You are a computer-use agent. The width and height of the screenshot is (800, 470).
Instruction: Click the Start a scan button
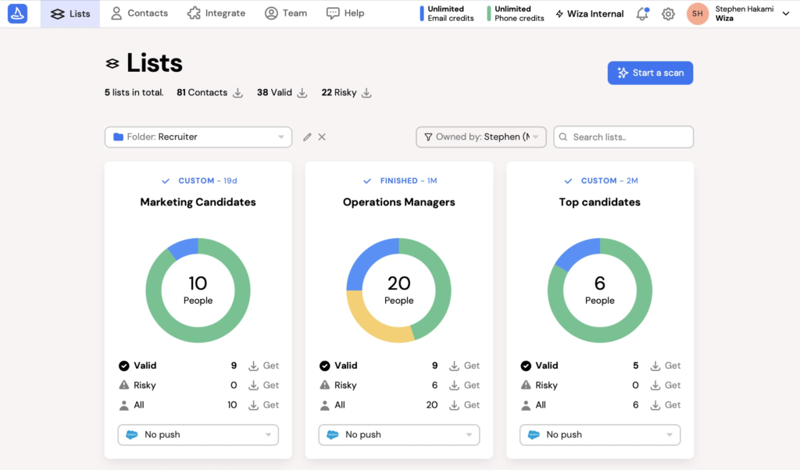tap(650, 73)
